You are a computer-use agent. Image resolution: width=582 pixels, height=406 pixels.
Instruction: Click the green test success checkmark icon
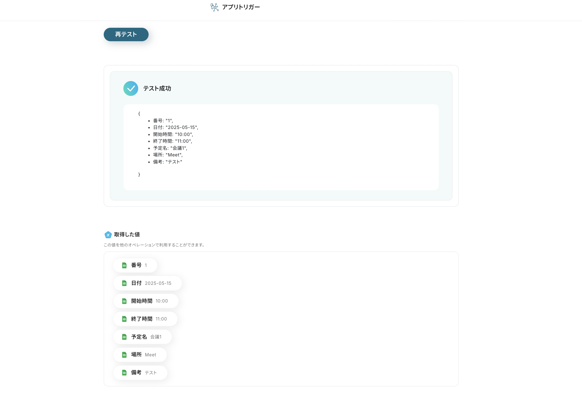point(131,89)
